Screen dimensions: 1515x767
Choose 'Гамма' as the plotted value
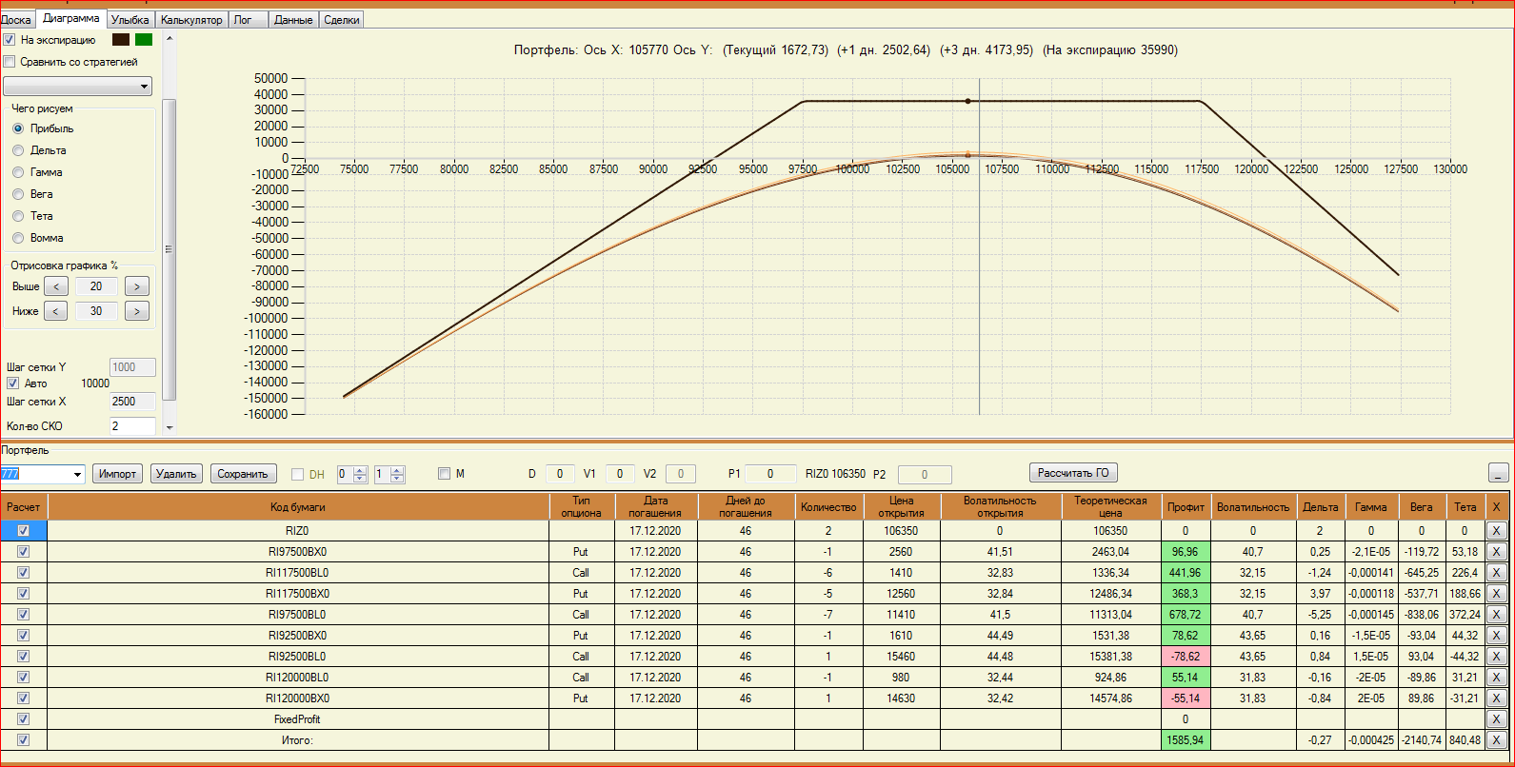(x=18, y=172)
